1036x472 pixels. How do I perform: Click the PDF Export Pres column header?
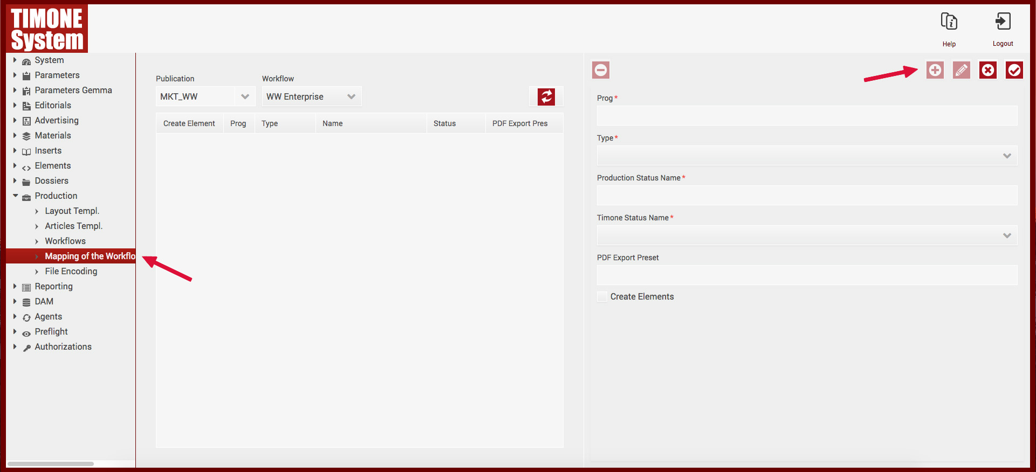[x=524, y=123]
